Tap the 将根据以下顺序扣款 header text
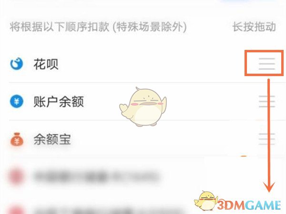This screenshot has height=214, width=286. [x=60, y=27]
